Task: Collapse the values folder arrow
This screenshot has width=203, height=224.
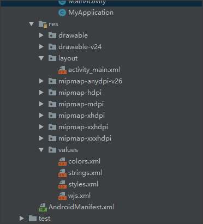Action: click(x=41, y=150)
